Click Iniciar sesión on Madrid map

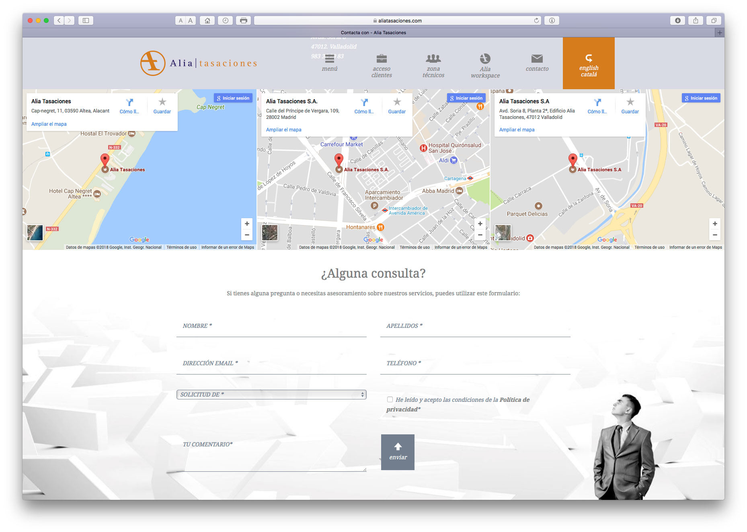466,98
